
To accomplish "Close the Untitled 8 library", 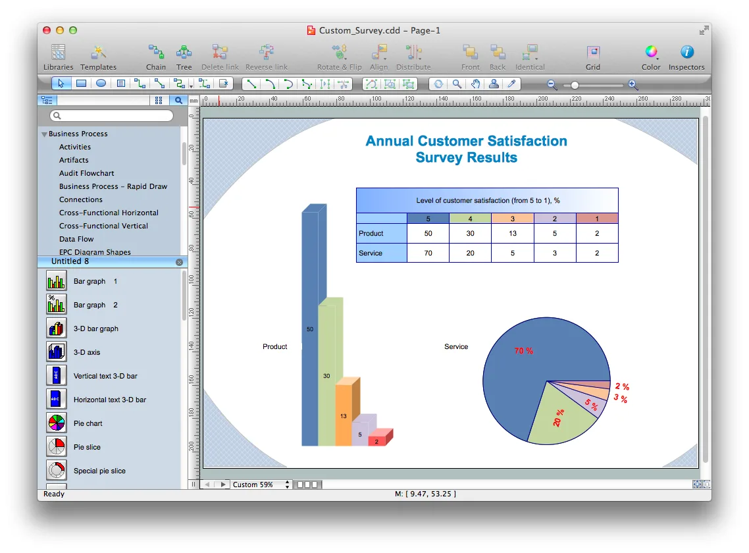I will [x=179, y=262].
